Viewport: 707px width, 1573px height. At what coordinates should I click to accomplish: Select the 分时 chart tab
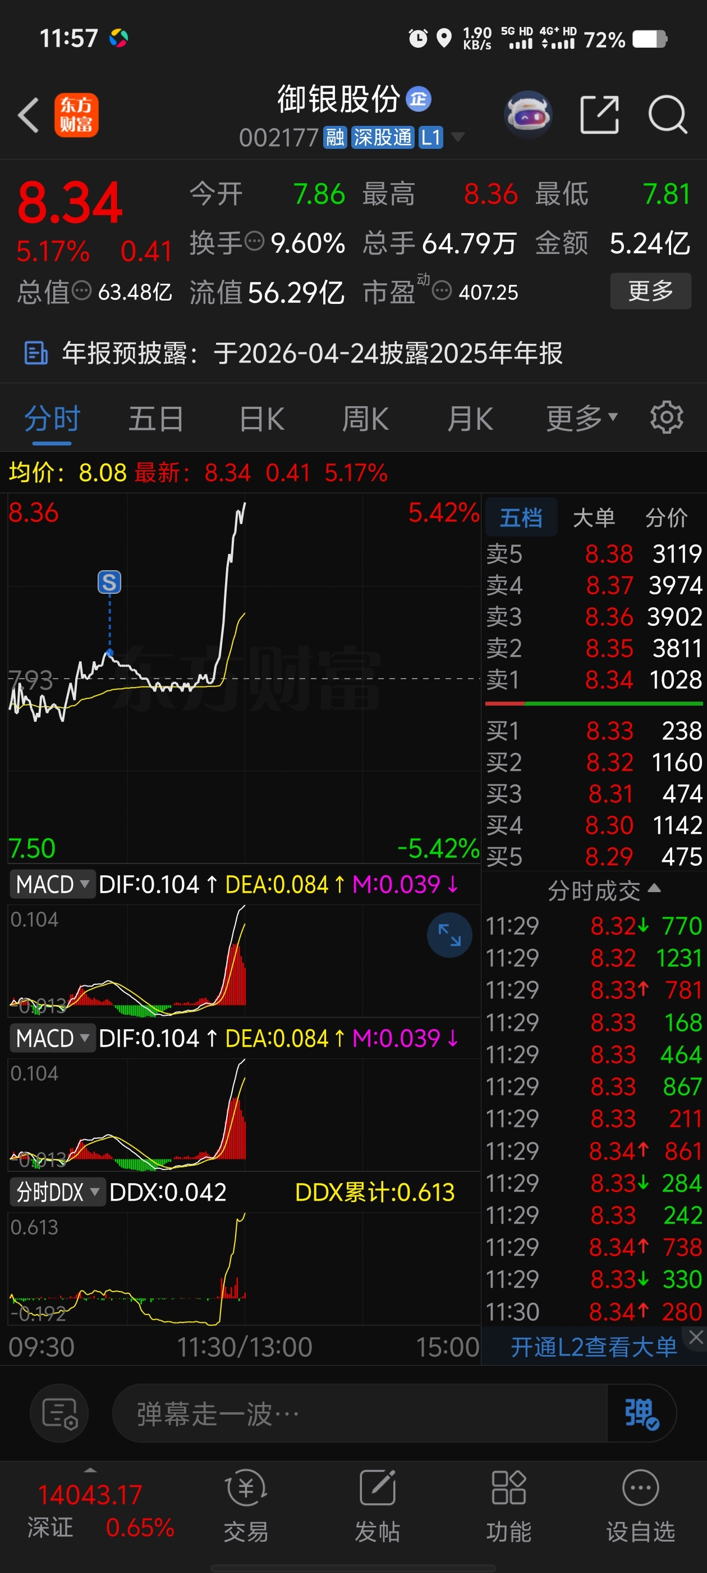tap(52, 420)
